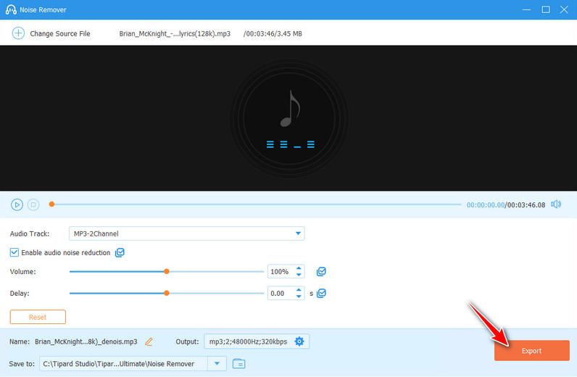The width and height of the screenshot is (577, 377).
Task: Click the output name Brian_McKnight...8k)_denois.mp3
Action: click(86, 341)
